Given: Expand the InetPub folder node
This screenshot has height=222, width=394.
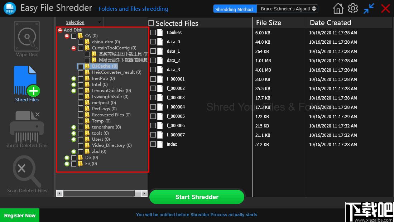Looking at the screenshot, I should [74, 79].
